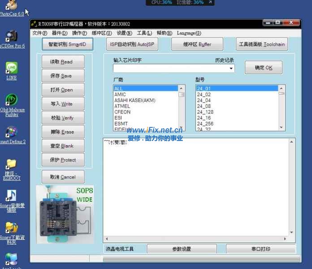Screen dimensions: 312x269
Task: Open IObit Malware Fighter icon
Action: pos(11,100)
